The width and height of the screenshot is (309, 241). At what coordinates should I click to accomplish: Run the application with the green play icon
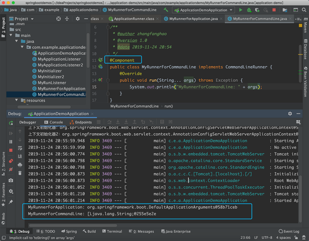(241, 10)
